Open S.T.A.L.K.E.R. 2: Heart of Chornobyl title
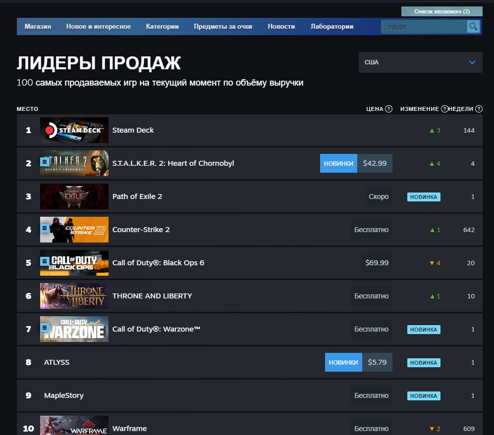494x435 pixels. coord(173,163)
